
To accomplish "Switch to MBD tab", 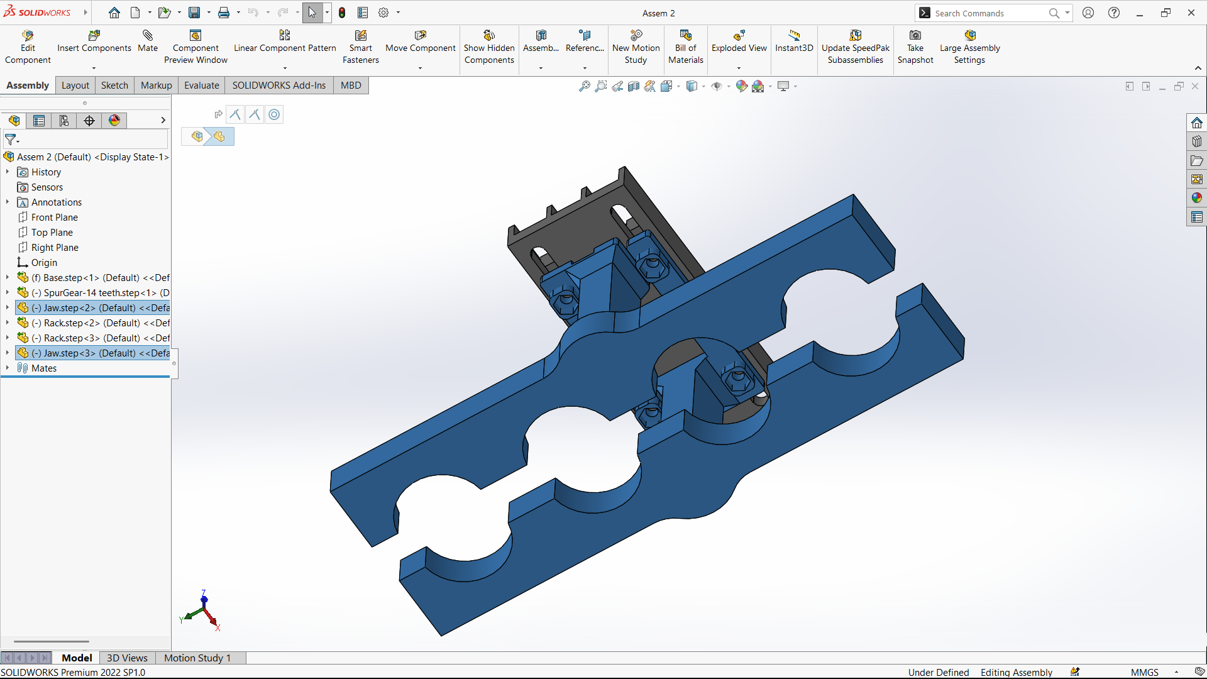I will point(351,86).
